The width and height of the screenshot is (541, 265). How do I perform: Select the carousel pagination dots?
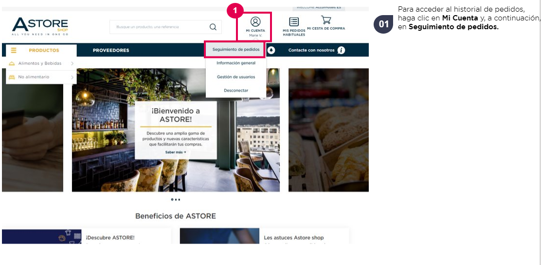point(176,199)
